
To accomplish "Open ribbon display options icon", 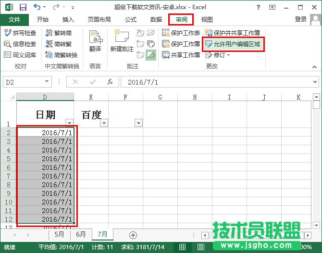I will point(272,8).
